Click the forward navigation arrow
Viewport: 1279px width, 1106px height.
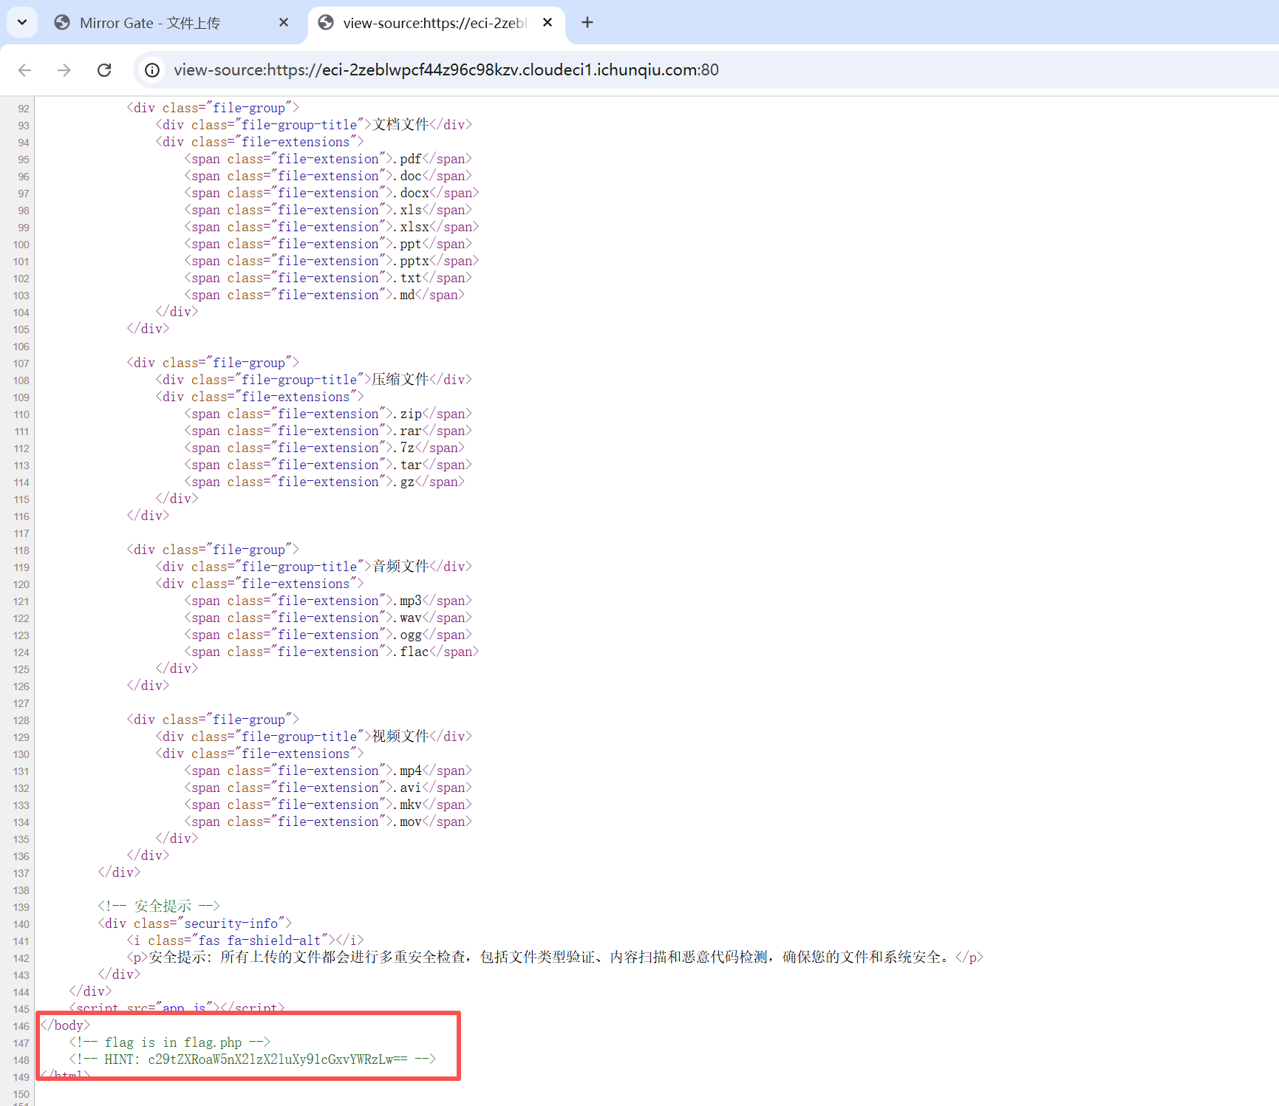point(64,70)
